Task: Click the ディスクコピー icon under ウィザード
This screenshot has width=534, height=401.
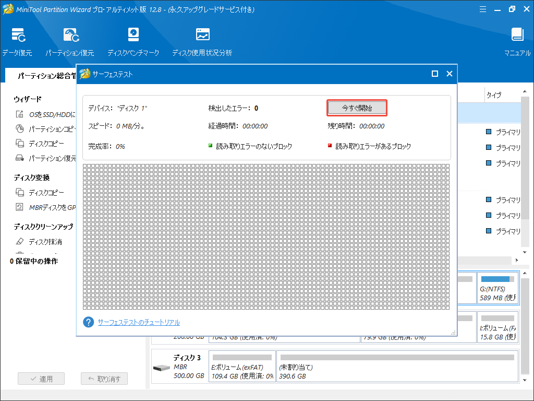Action: click(x=20, y=144)
